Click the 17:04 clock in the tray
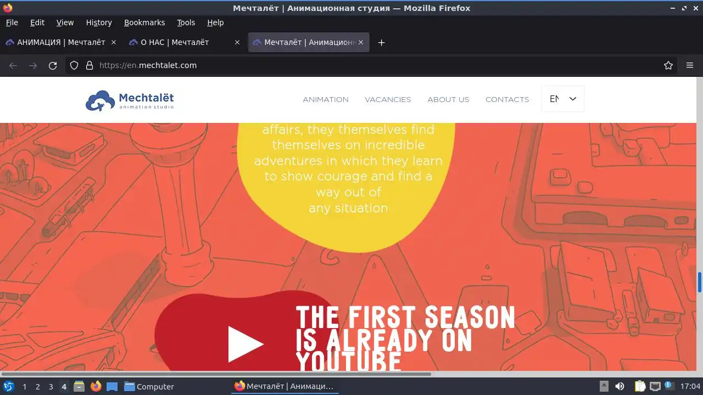This screenshot has height=395, width=703. [x=690, y=386]
